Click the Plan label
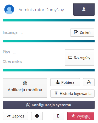 click(6, 52)
